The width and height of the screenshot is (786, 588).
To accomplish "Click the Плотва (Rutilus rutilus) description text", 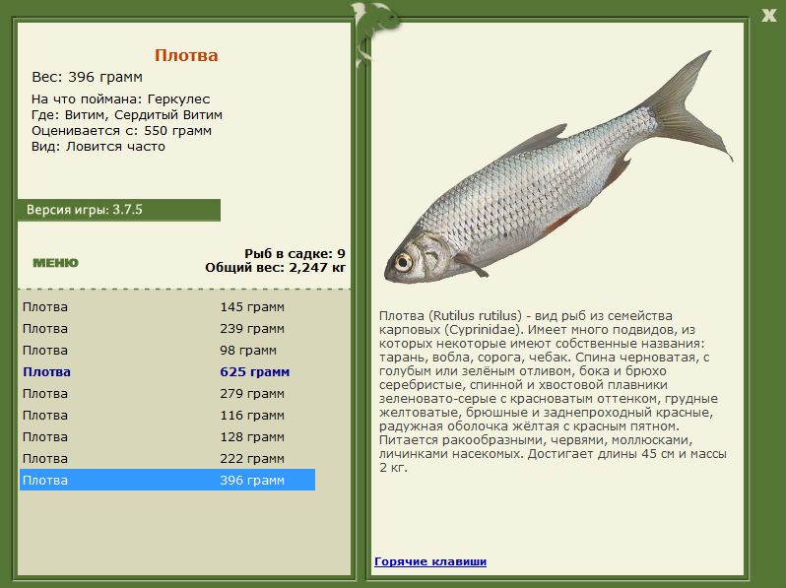I will [553, 391].
